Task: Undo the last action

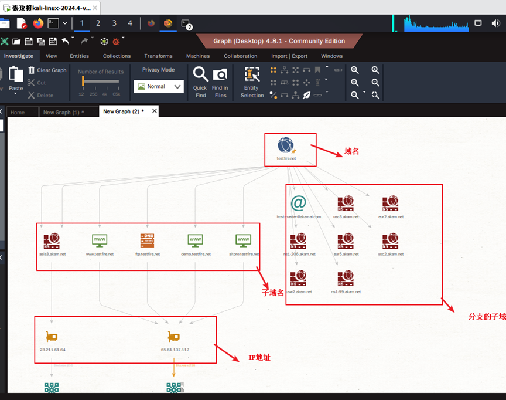Action: pos(66,41)
